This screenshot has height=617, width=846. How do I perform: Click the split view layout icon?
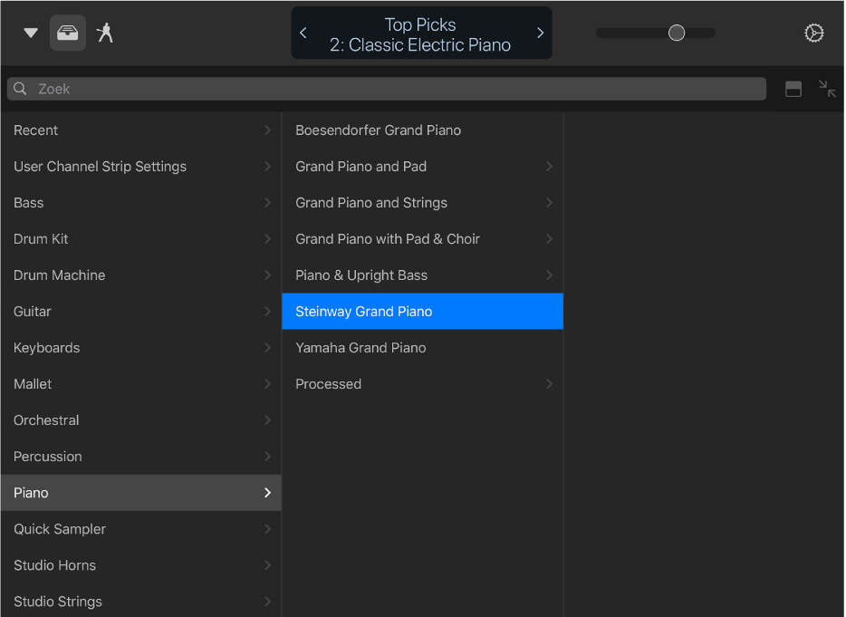click(793, 89)
